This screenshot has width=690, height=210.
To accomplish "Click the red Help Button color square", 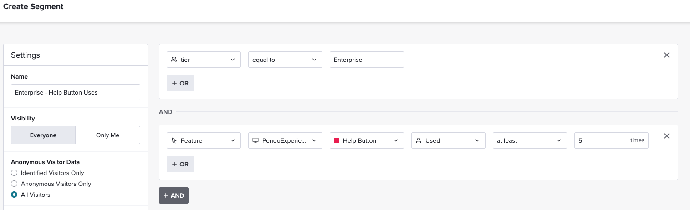I will [337, 140].
